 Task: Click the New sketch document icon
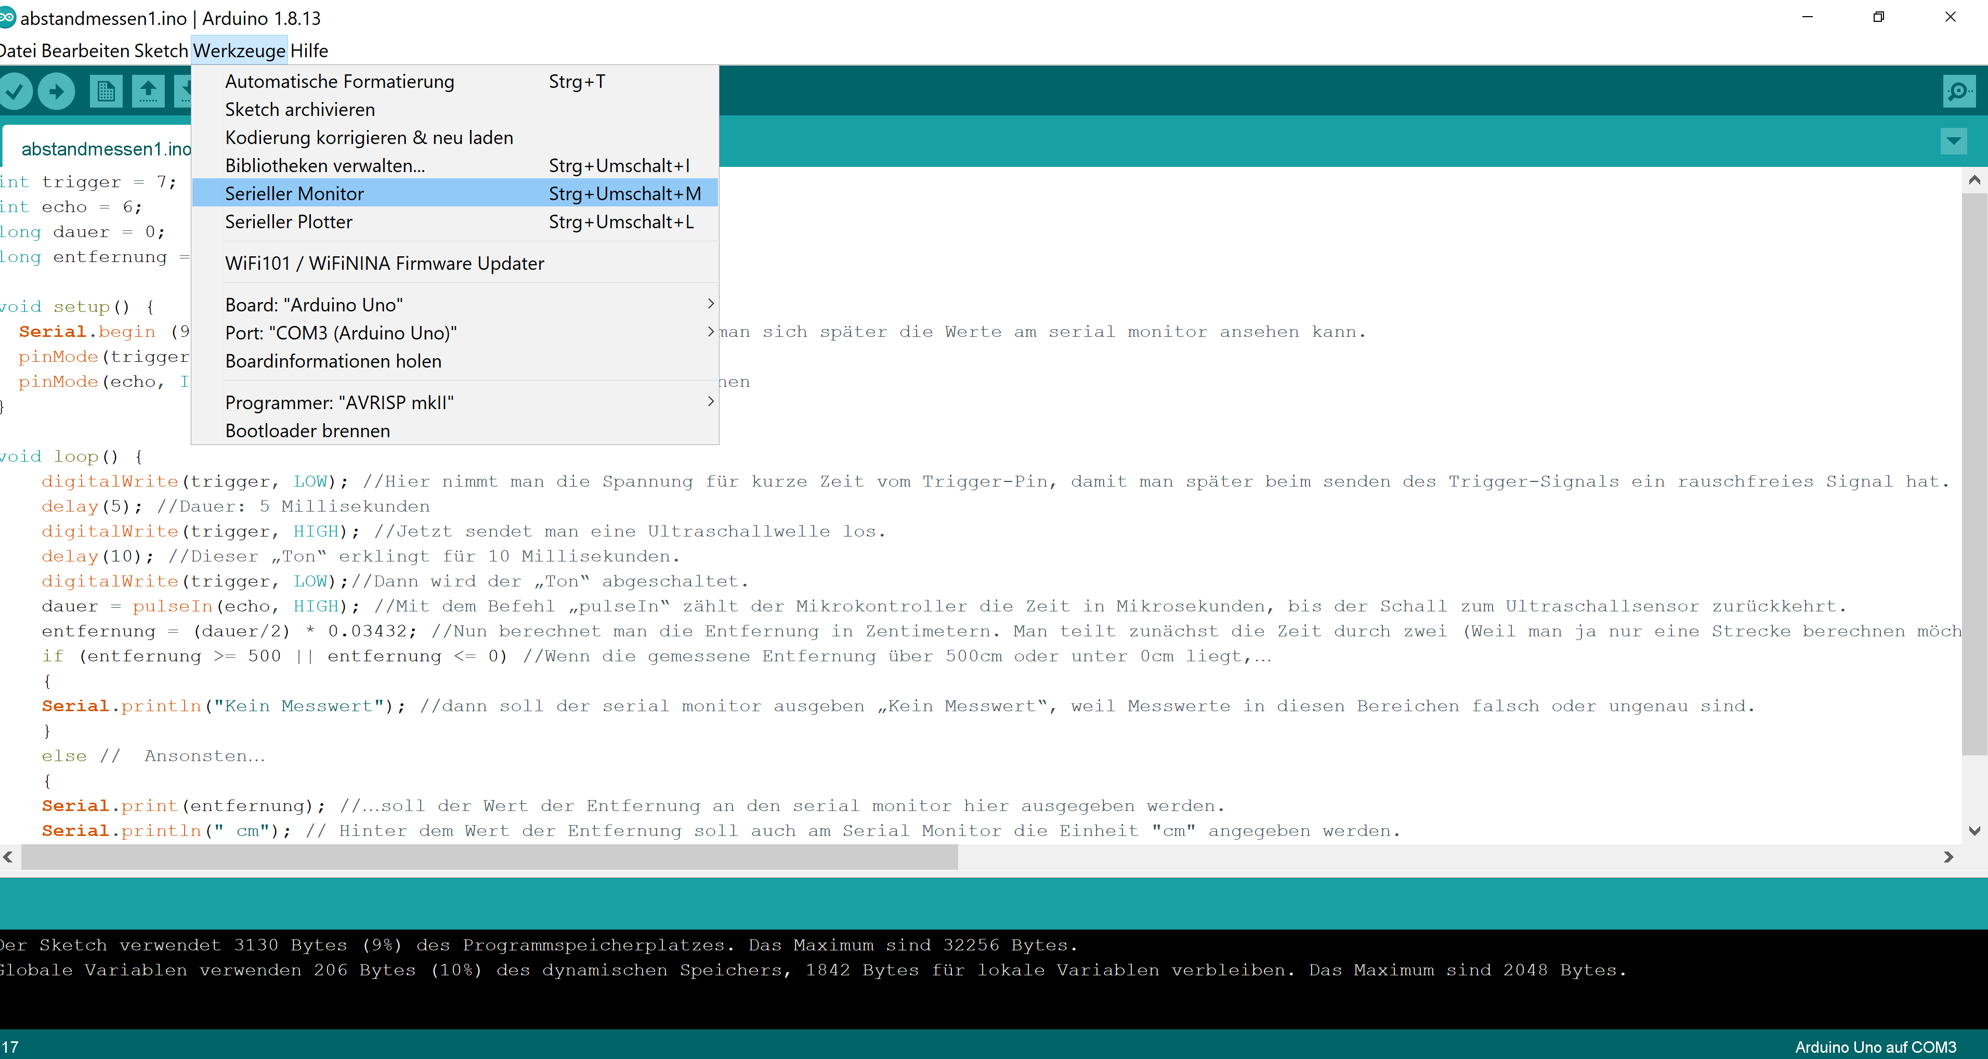pos(106,92)
